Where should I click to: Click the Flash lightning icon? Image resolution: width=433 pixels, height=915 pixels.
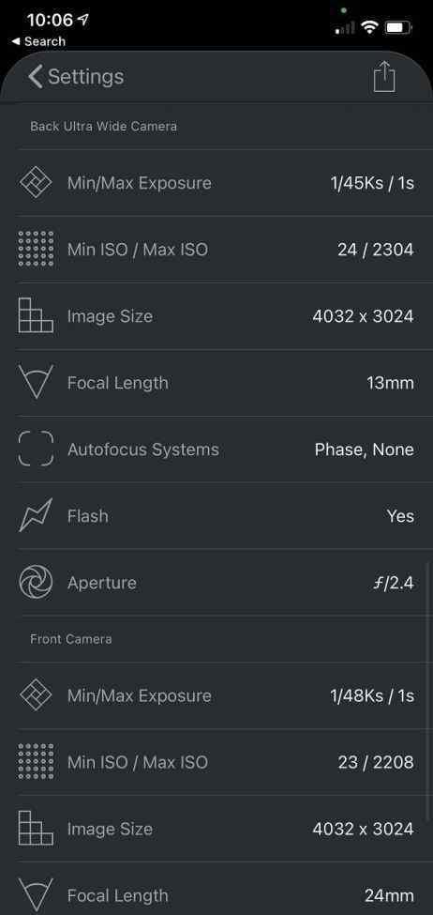[36, 516]
